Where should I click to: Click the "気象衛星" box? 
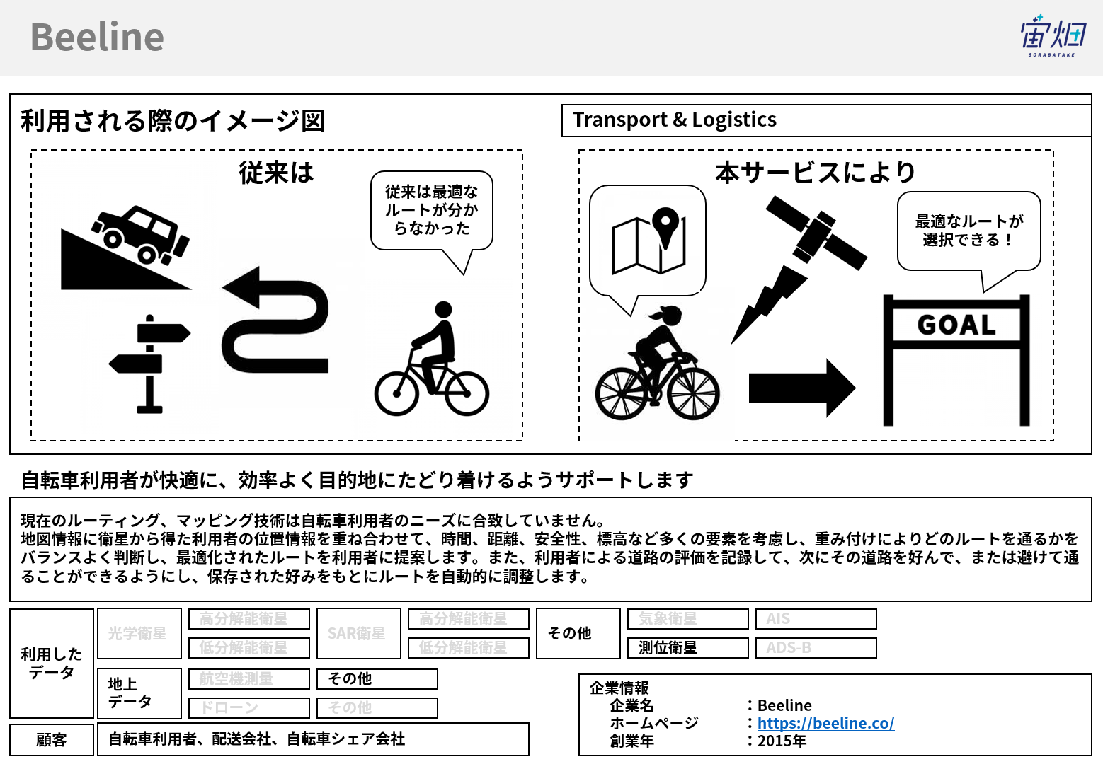(688, 619)
